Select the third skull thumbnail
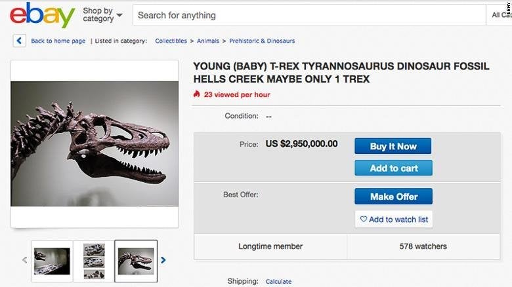The height and width of the screenshot is (287, 512). point(136,261)
